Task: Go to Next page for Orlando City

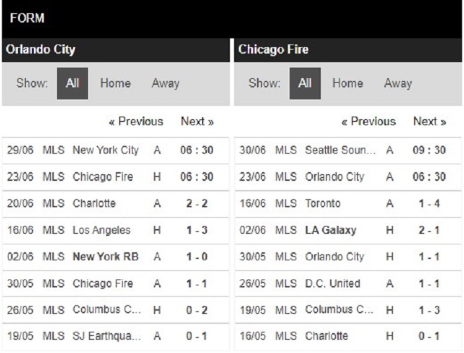Action: [198, 121]
